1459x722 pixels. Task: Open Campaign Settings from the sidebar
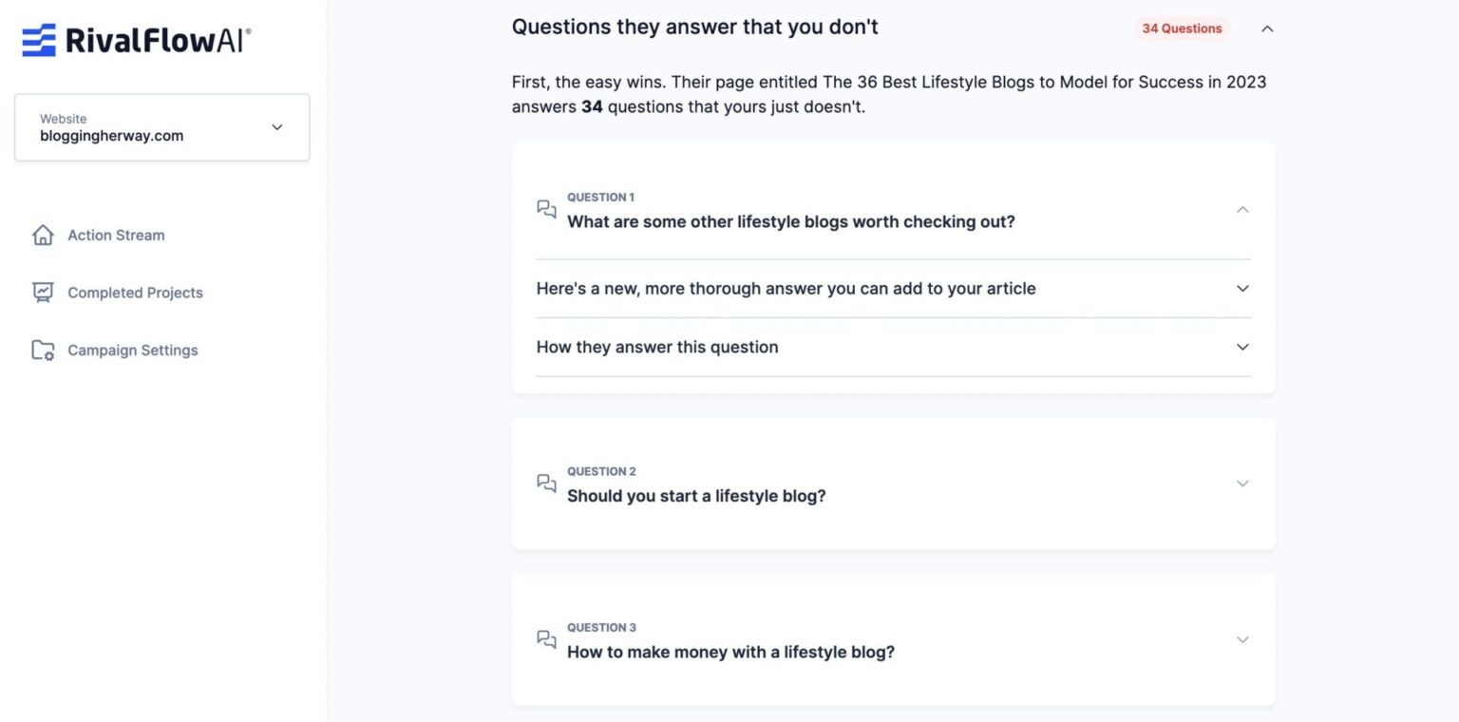[133, 350]
